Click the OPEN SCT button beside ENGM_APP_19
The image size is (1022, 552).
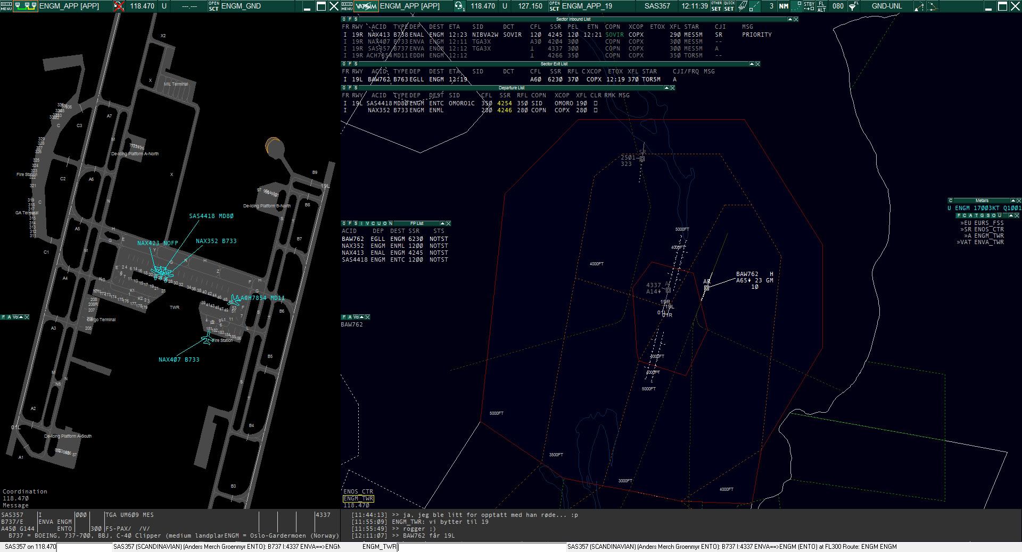554,6
